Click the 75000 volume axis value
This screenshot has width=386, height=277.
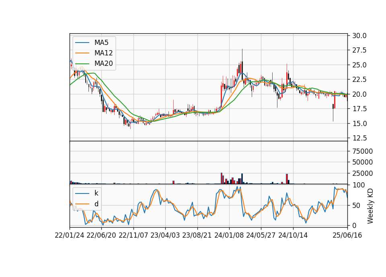pos(363,151)
